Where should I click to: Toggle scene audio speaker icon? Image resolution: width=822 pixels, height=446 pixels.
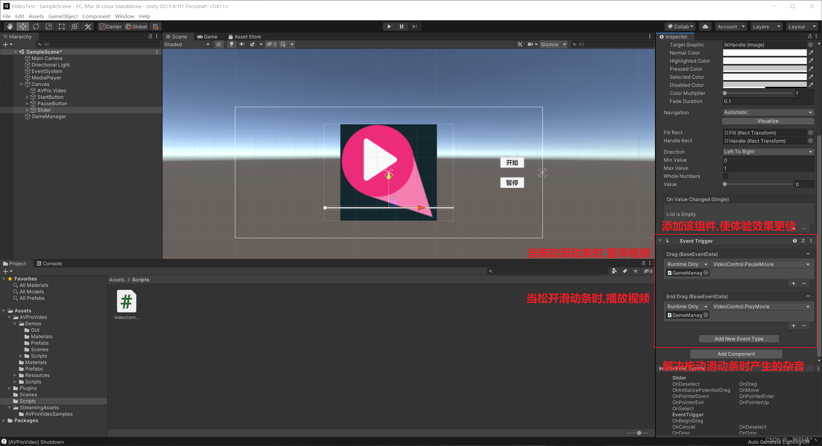point(242,44)
